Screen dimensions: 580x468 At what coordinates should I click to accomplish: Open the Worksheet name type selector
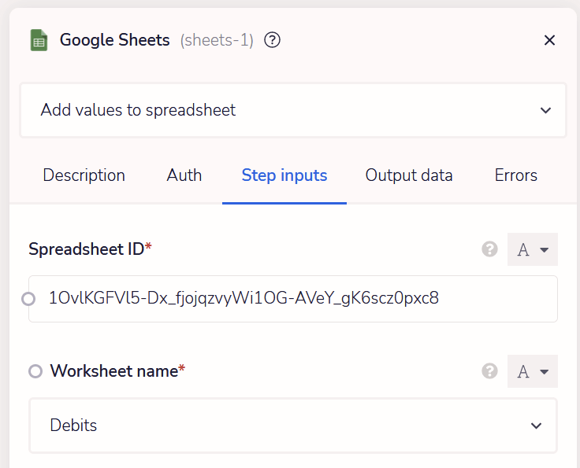pos(533,371)
